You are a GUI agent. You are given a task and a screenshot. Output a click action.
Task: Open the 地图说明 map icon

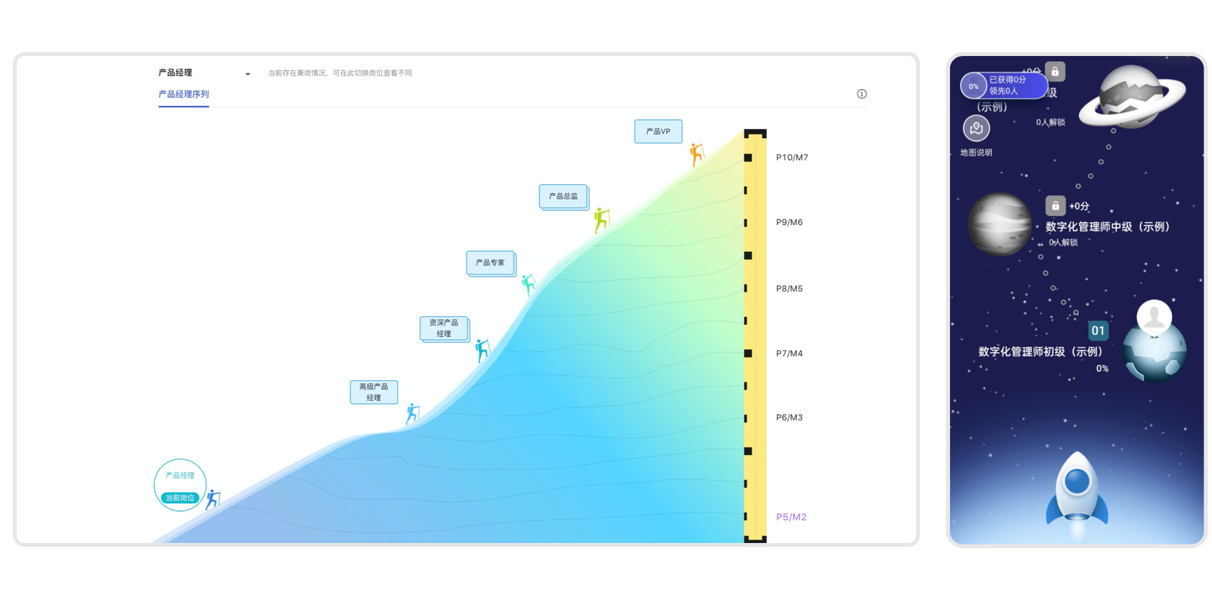pos(976,129)
